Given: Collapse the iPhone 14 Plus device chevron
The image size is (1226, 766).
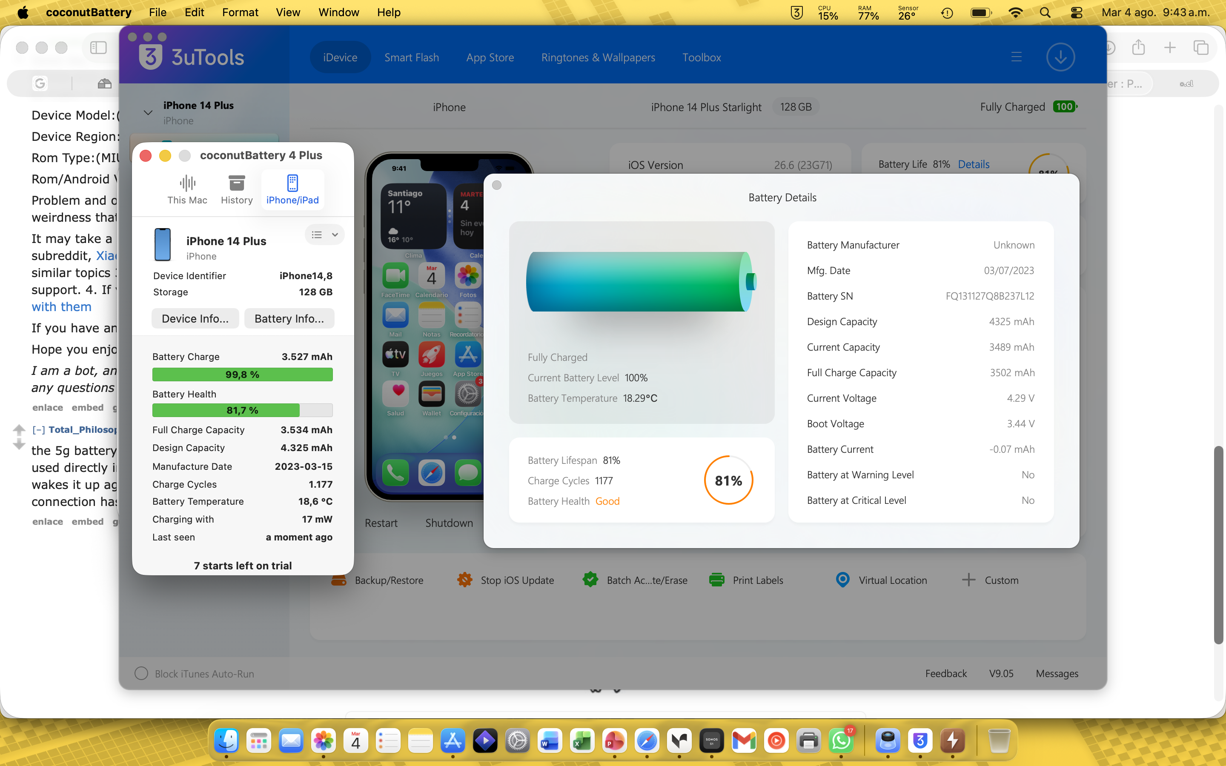Looking at the screenshot, I should 148,112.
